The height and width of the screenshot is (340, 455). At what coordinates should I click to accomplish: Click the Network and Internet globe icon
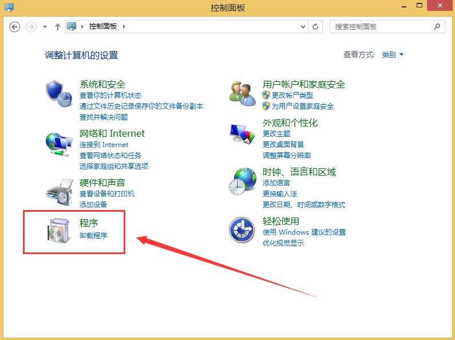58,143
